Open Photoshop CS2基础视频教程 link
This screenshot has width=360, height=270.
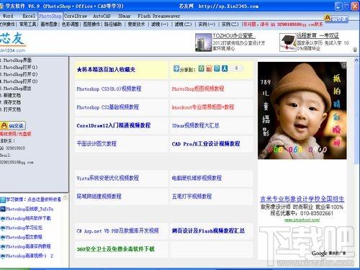click(108, 107)
